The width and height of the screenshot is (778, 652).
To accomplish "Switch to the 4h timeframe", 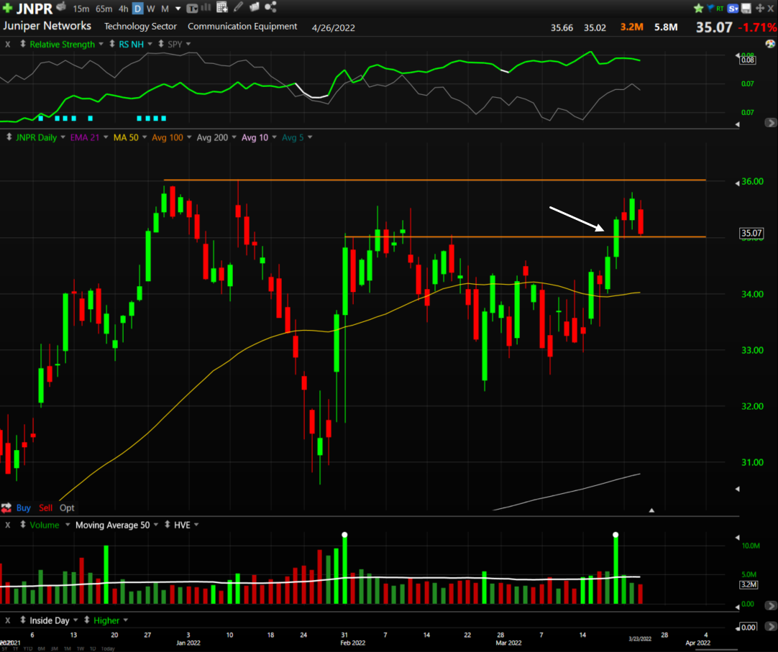I will [123, 9].
